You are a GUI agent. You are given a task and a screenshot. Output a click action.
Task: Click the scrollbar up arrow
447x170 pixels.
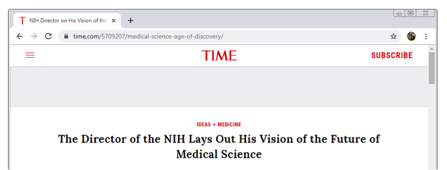(431, 49)
